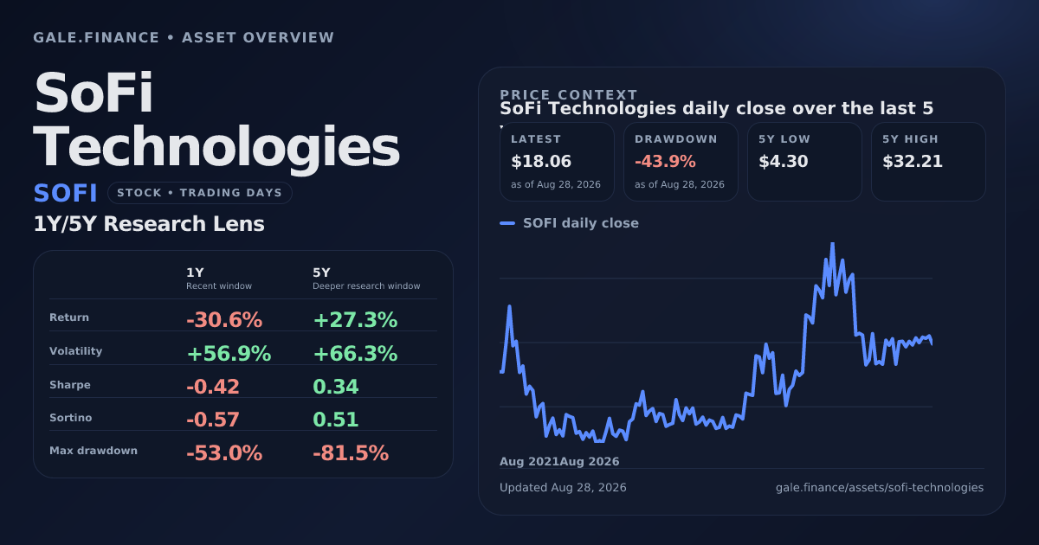Open the gale.finance/assets/sofi-technologies link
This screenshot has height=545, width=1039.
click(880, 488)
